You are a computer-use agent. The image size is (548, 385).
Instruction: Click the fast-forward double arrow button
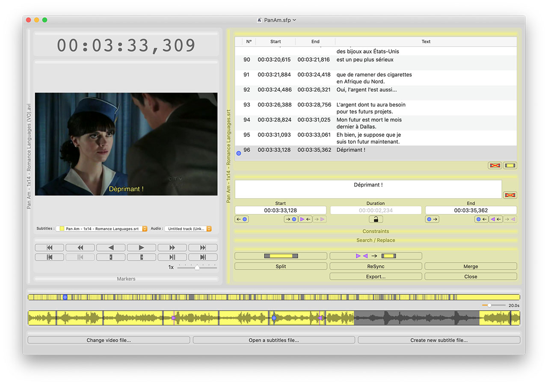click(x=172, y=248)
